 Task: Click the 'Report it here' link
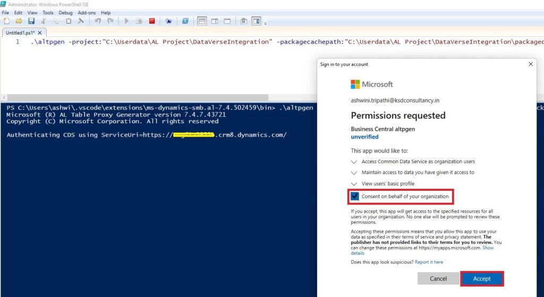429,262
